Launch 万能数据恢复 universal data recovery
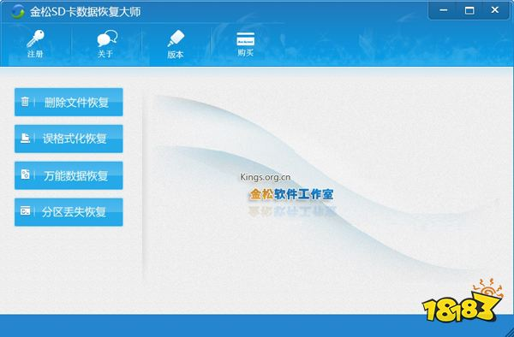514x337 pixels. click(x=69, y=175)
